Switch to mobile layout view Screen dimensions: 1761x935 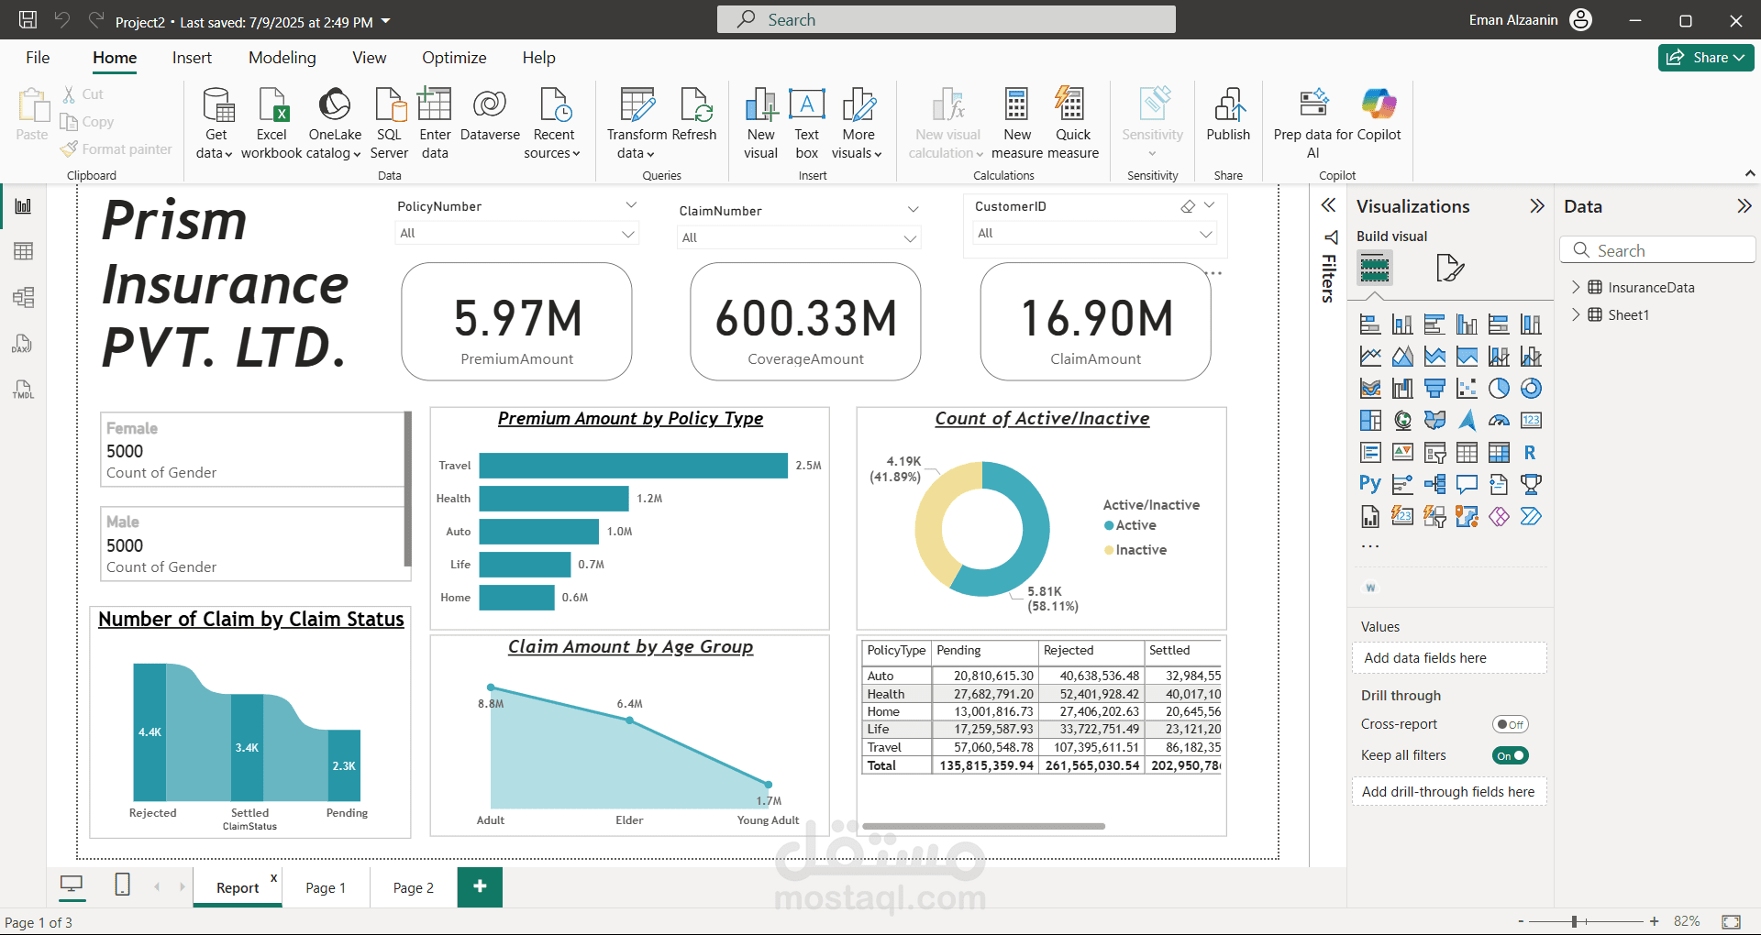(122, 885)
